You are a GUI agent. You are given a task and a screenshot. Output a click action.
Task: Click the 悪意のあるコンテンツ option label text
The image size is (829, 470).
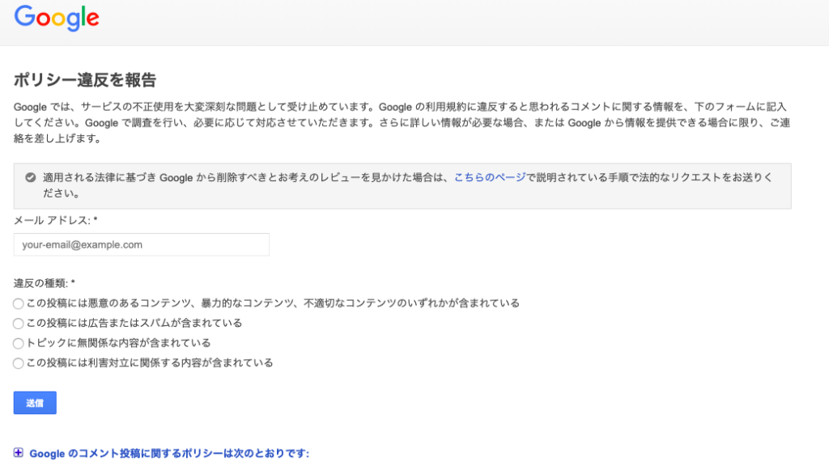coord(273,303)
